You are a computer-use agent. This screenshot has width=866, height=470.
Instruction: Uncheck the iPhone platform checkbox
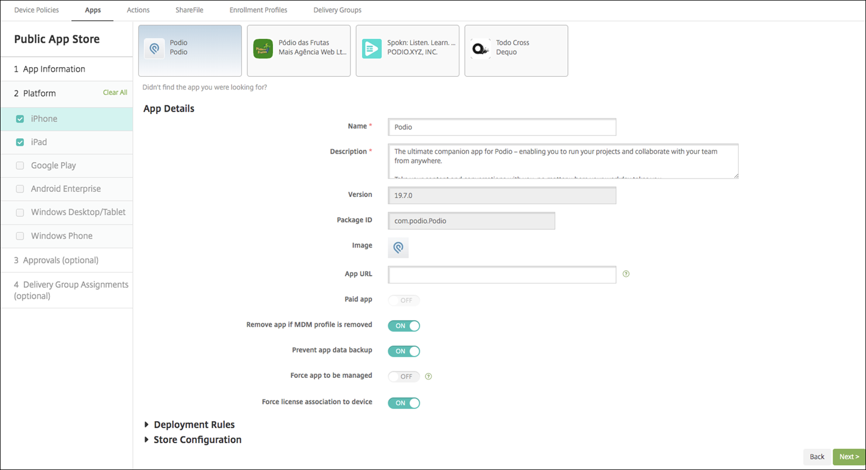pos(20,119)
